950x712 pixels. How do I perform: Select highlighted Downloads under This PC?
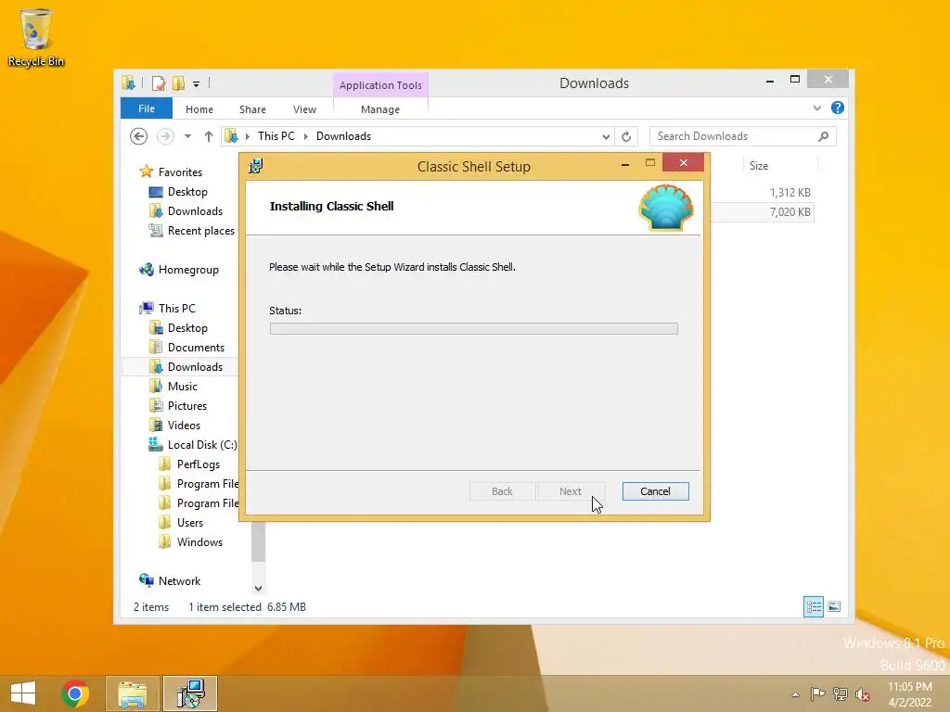195,366
